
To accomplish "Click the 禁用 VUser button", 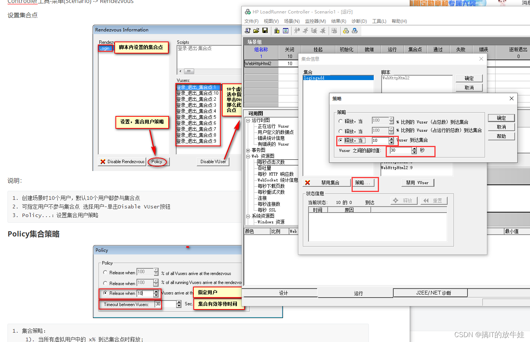I will tap(418, 183).
